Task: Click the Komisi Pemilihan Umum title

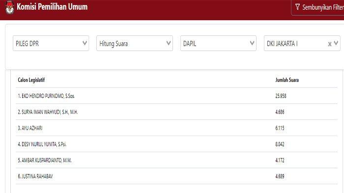Action: (52, 7)
